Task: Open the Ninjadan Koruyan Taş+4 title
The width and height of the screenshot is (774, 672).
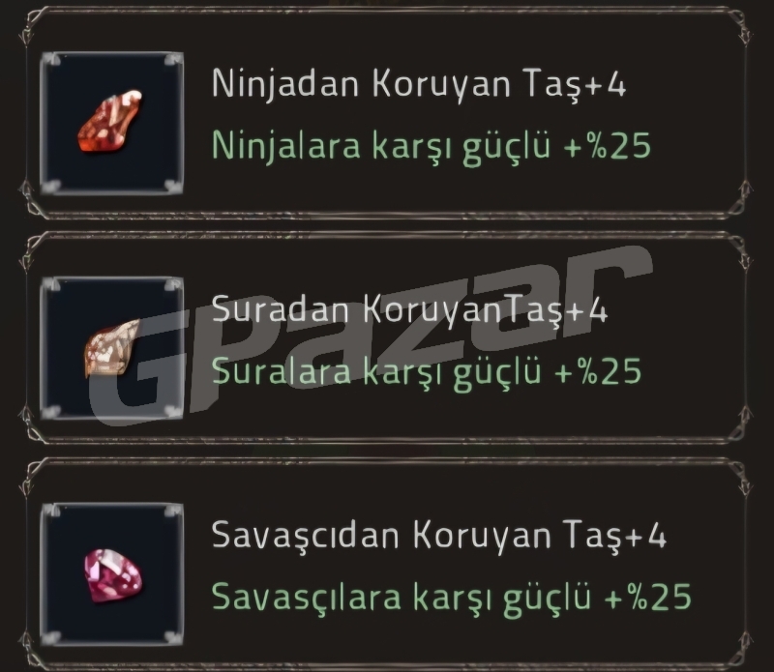Action: [419, 84]
